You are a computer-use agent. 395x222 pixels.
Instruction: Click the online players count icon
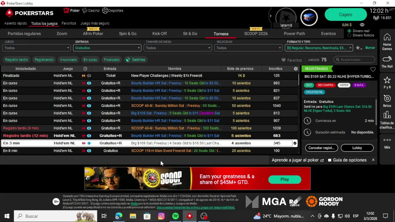pos(376,18)
